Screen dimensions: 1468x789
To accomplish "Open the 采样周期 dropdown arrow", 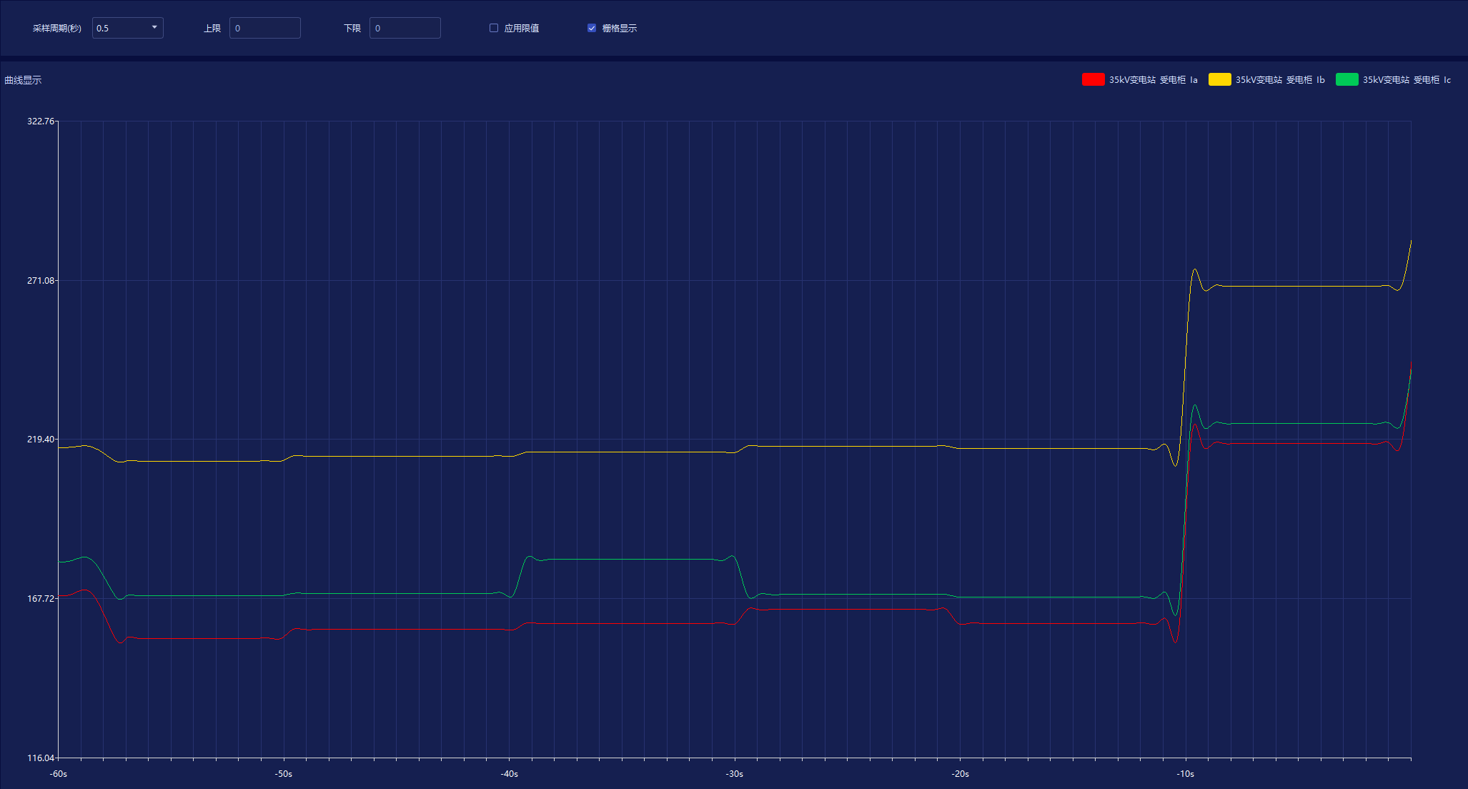I will [154, 27].
